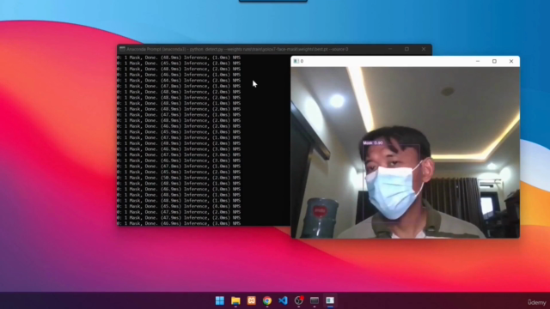Click the Anaconda Prompt title bar icon
Screen dimensions: 550x309
pos(122,49)
